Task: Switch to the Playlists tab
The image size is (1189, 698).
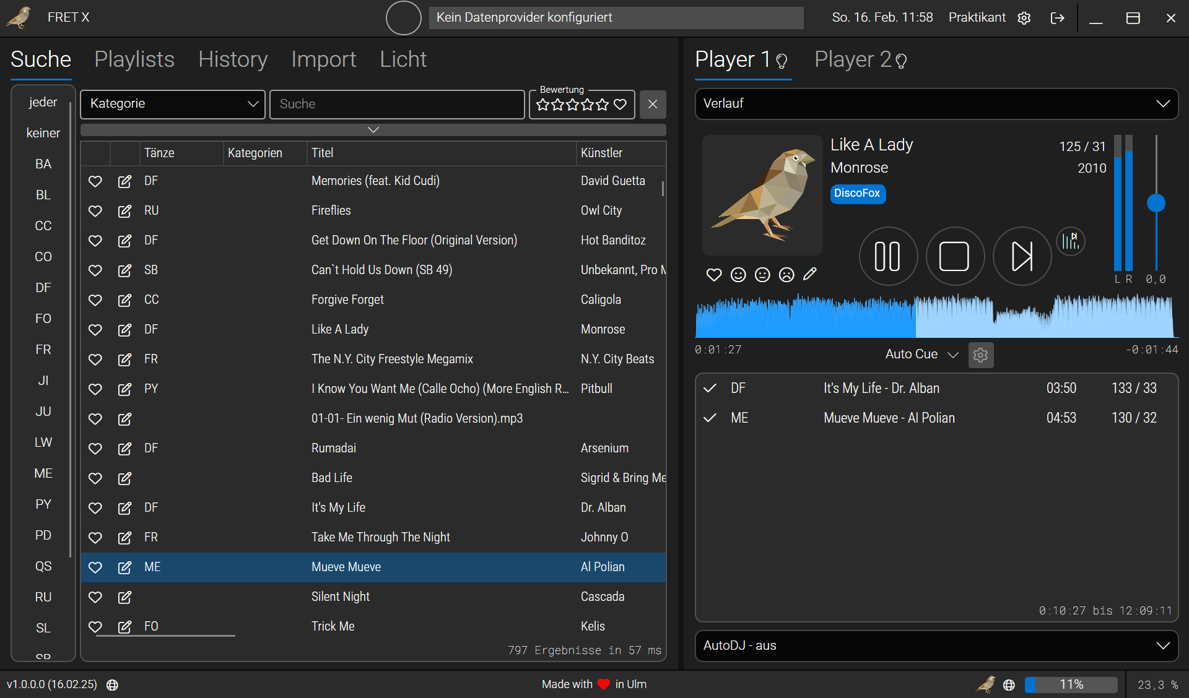Action: [134, 59]
